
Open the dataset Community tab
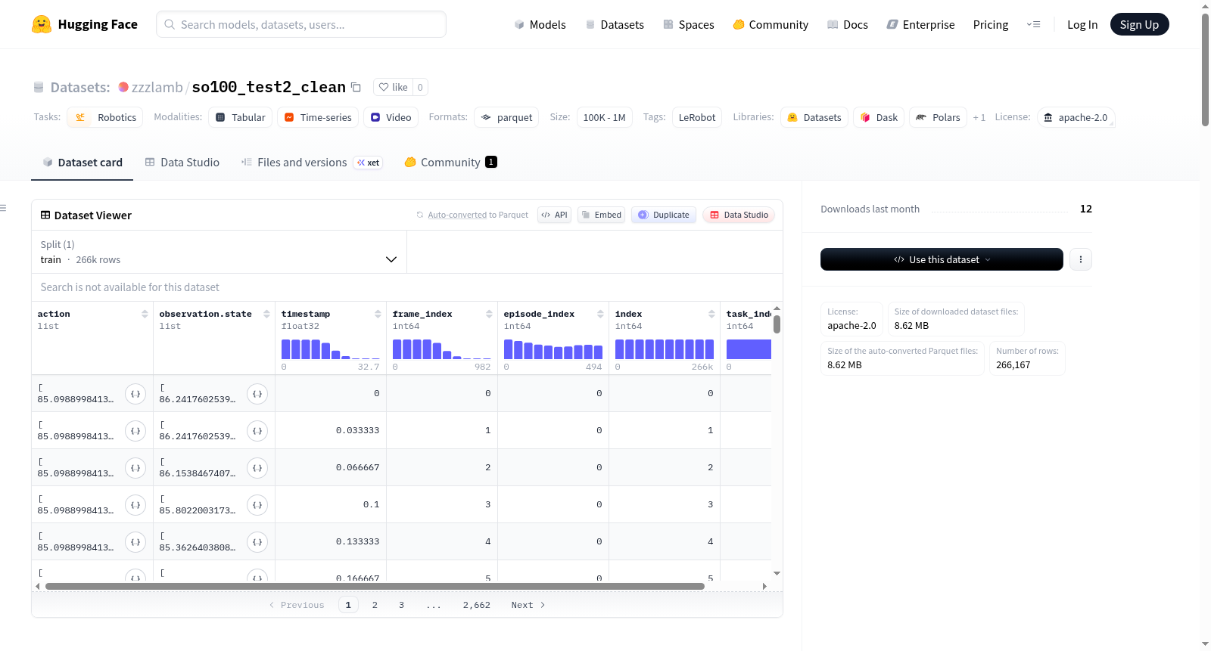point(451,163)
